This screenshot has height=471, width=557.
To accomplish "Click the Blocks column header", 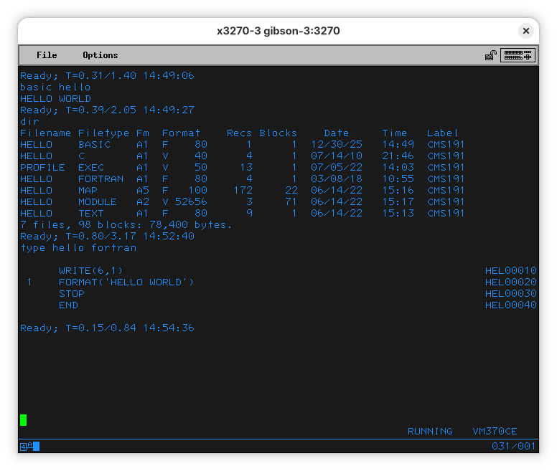I will [x=278, y=133].
